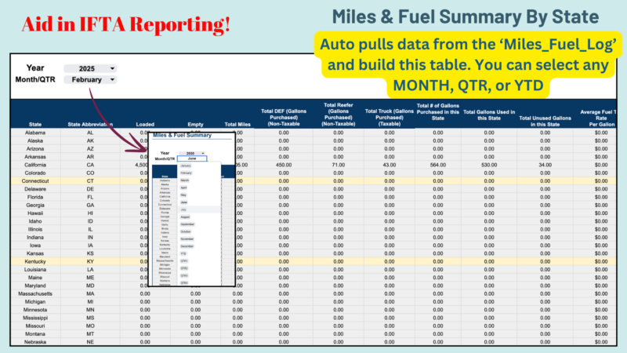Image resolution: width=627 pixels, height=353 pixels.
Task: Select the 'Arizona' state cell
Action: point(35,148)
